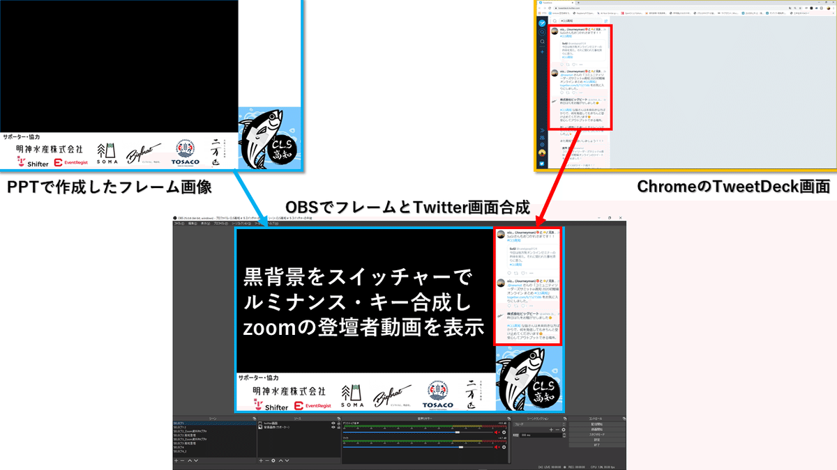Click the profile avatar in TweetDeck sidebar

542,153
